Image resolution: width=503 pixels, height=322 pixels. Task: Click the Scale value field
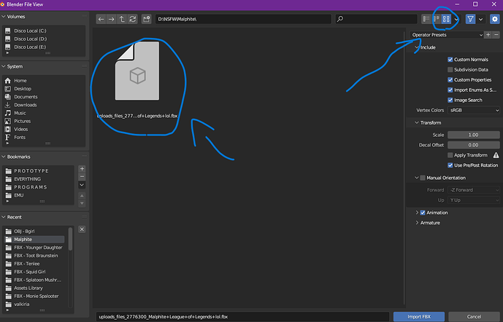(474, 135)
